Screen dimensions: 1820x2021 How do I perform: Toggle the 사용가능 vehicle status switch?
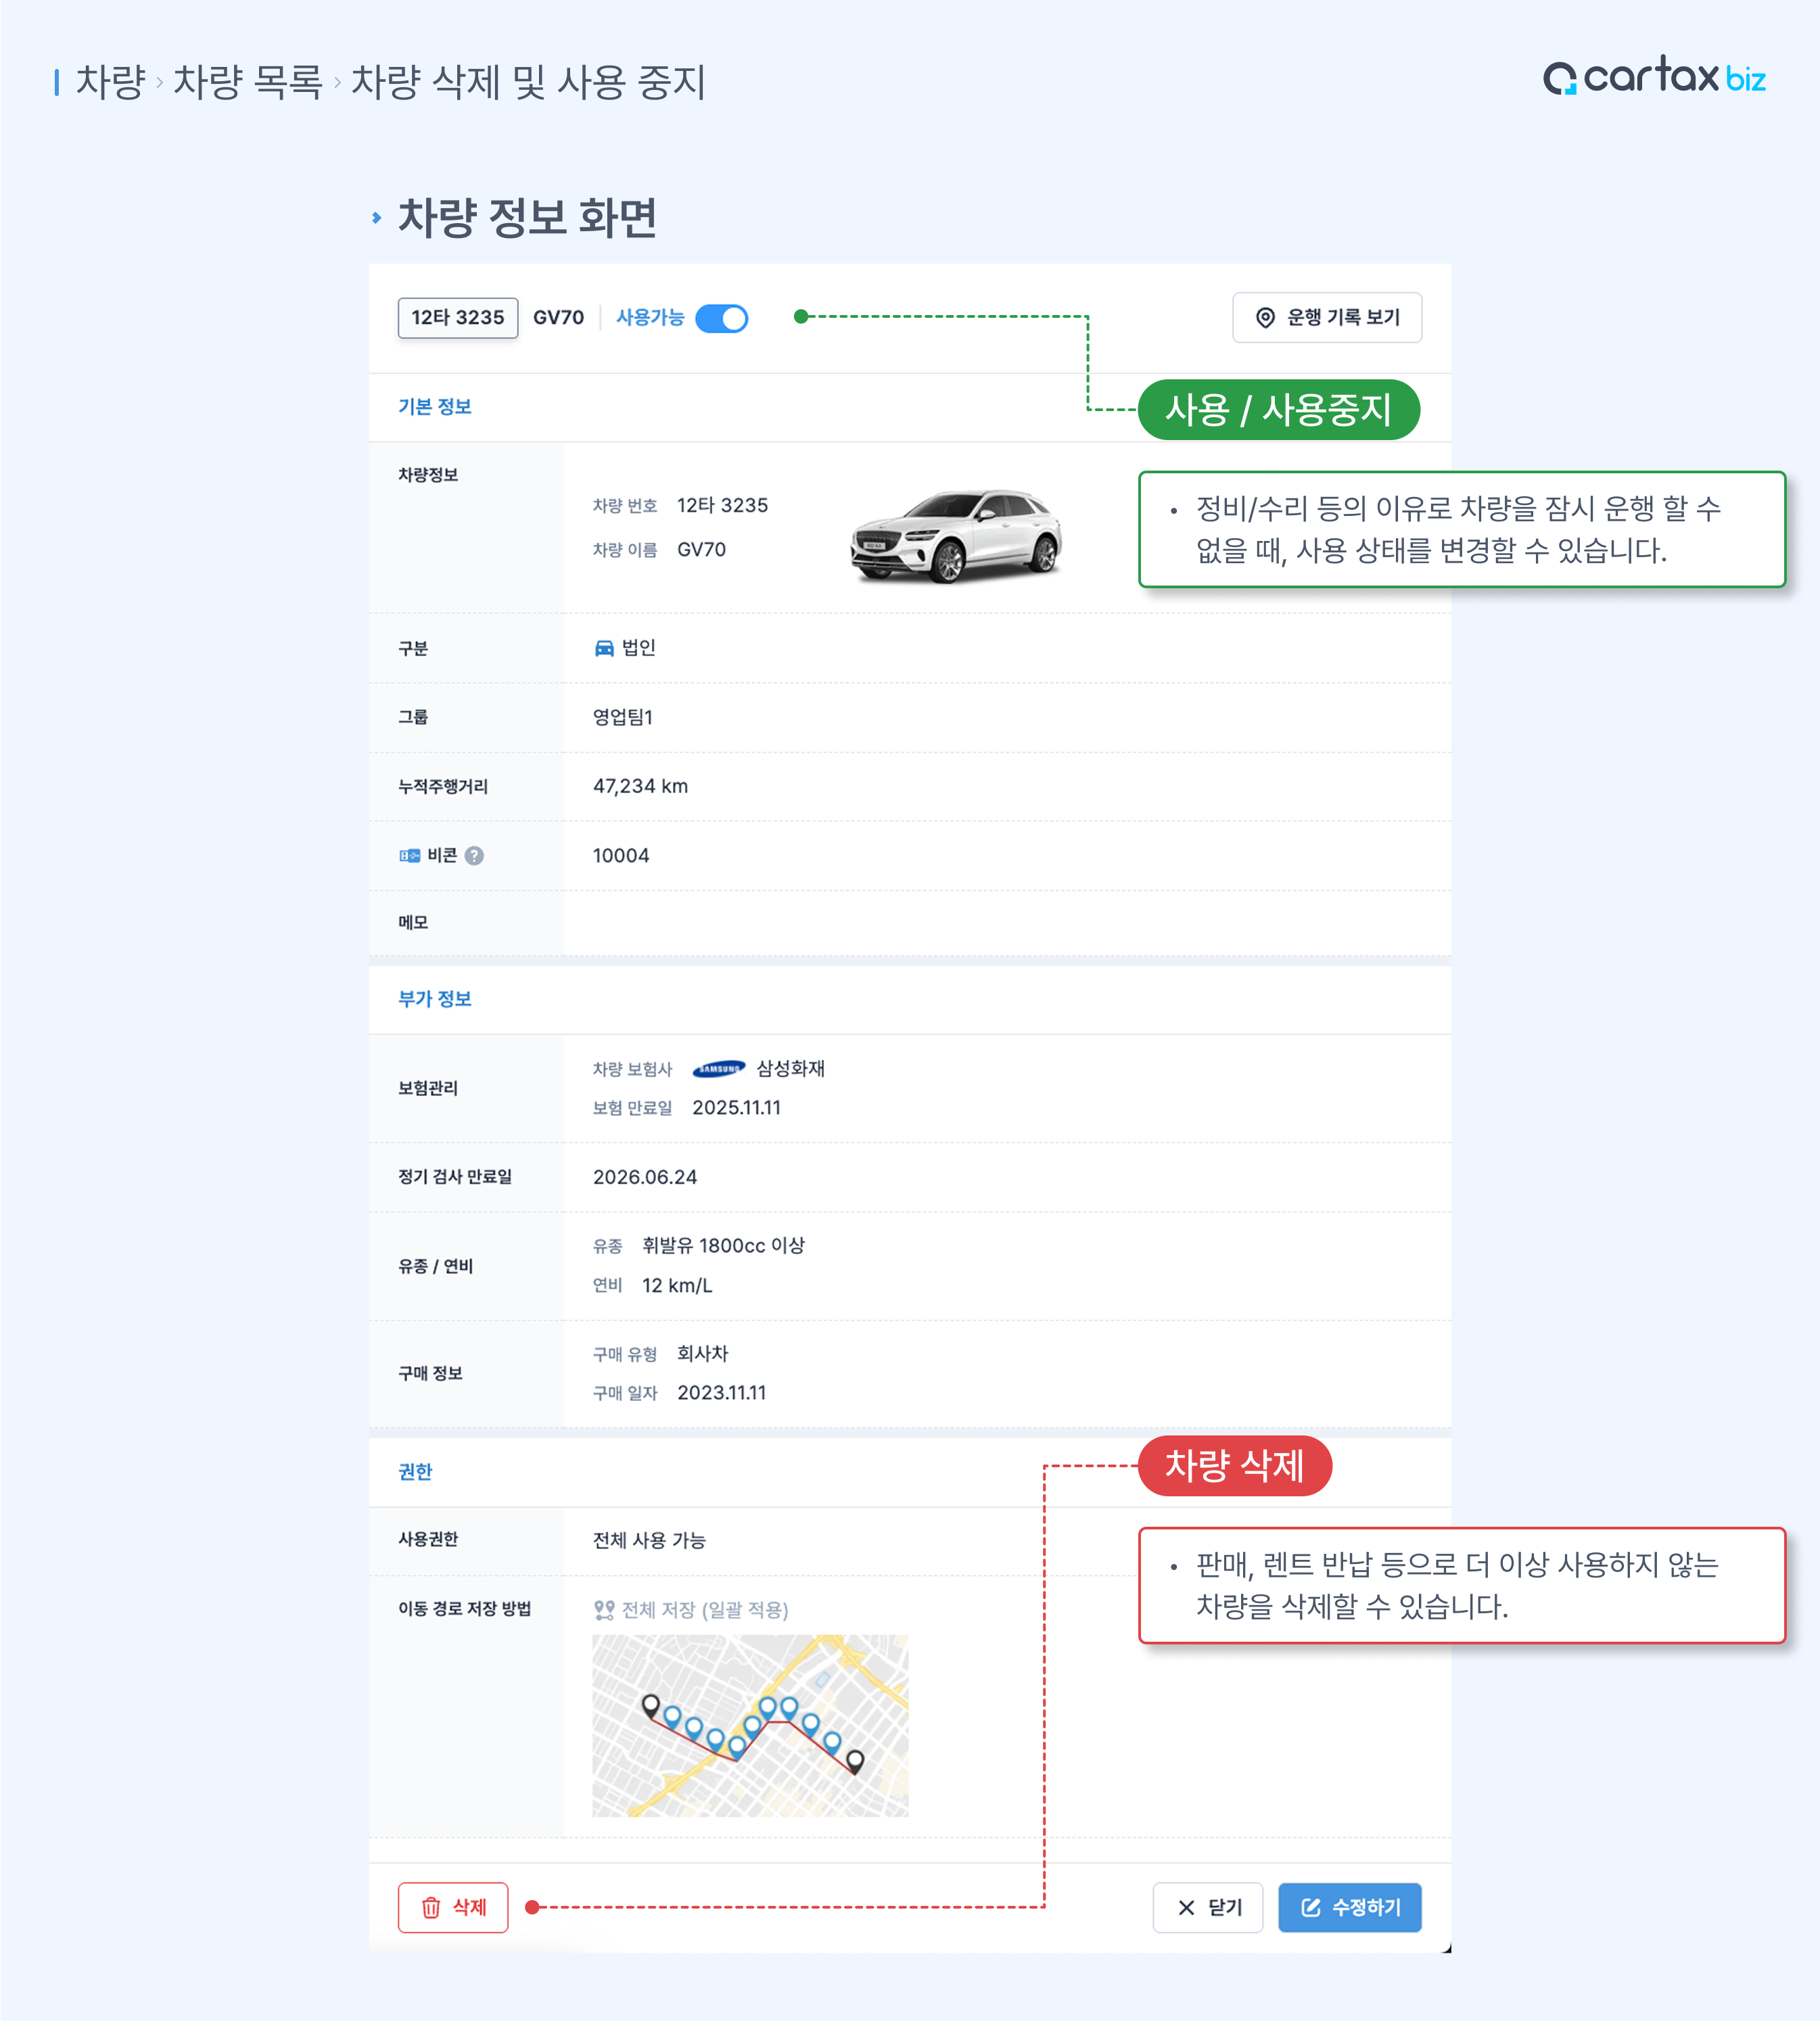[x=721, y=318]
